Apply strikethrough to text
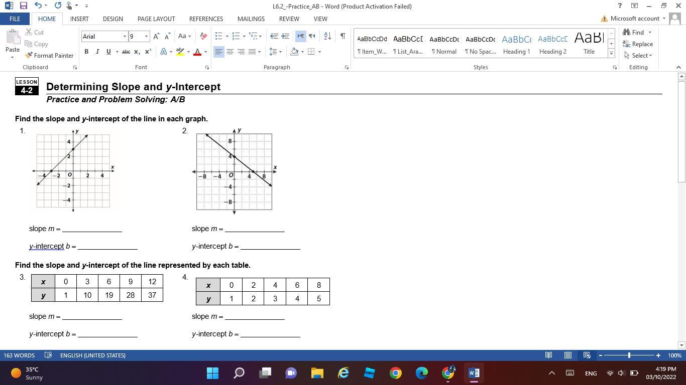This screenshot has height=385, width=686. (126, 52)
